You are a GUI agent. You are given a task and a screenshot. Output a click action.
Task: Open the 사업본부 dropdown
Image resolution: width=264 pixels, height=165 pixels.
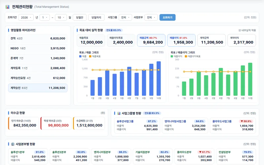click(151, 17)
